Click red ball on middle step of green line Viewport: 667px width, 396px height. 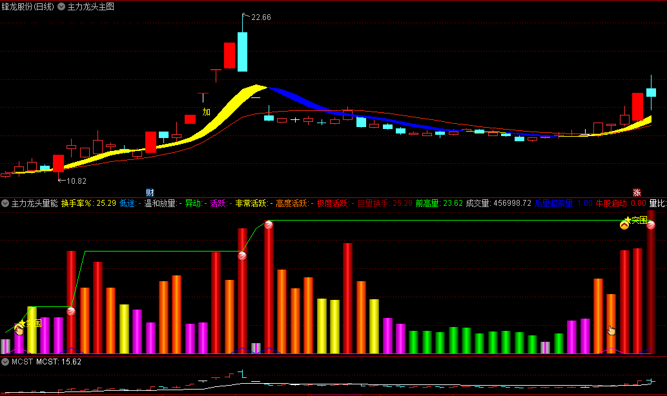pyautogui.click(x=242, y=256)
